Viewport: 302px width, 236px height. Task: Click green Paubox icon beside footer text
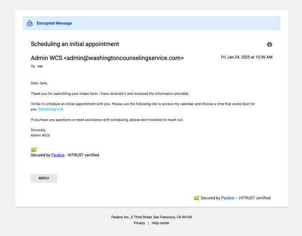tap(197, 198)
